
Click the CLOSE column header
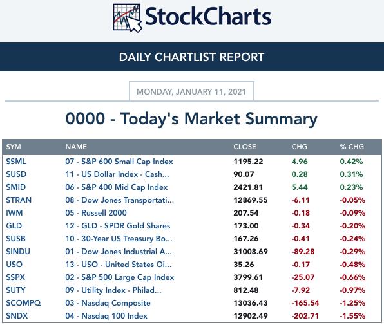245,147
